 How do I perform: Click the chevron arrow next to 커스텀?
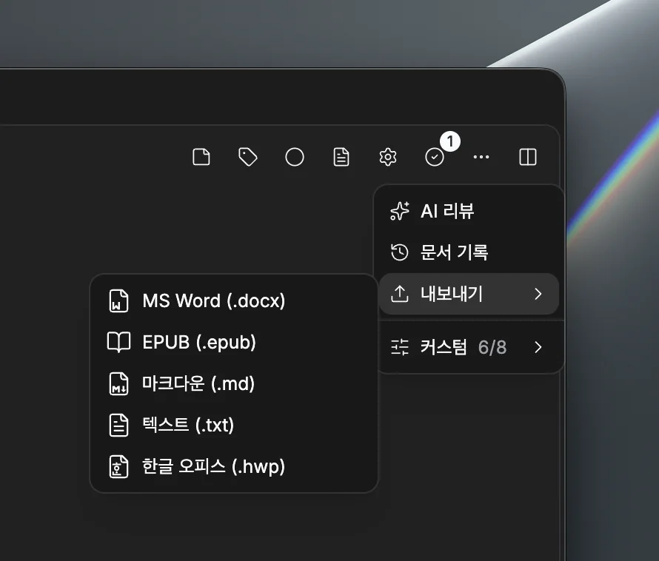[x=538, y=346]
